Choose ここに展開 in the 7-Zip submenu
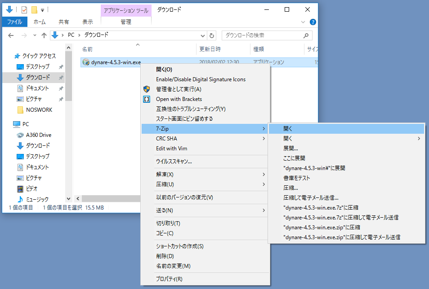The height and width of the screenshot is (289, 429). click(x=347, y=158)
